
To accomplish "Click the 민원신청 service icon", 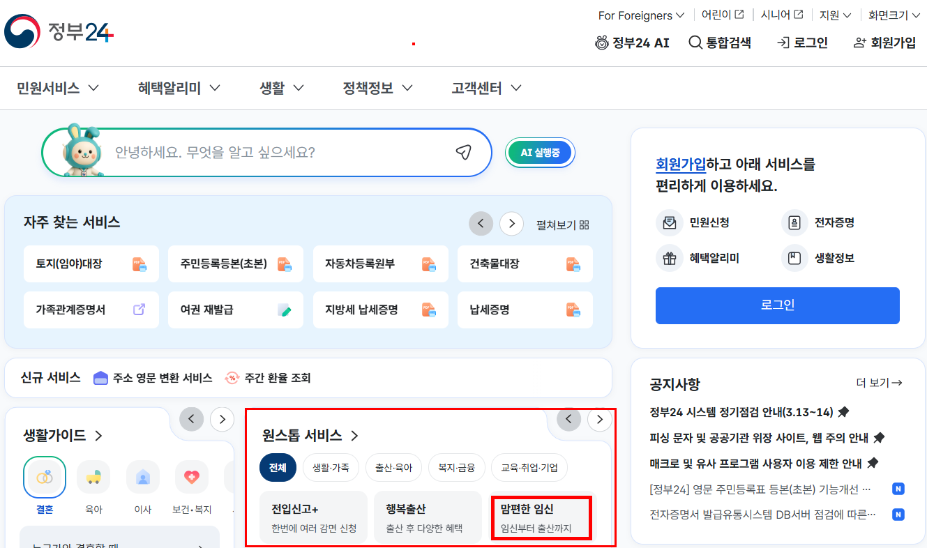I will click(670, 223).
